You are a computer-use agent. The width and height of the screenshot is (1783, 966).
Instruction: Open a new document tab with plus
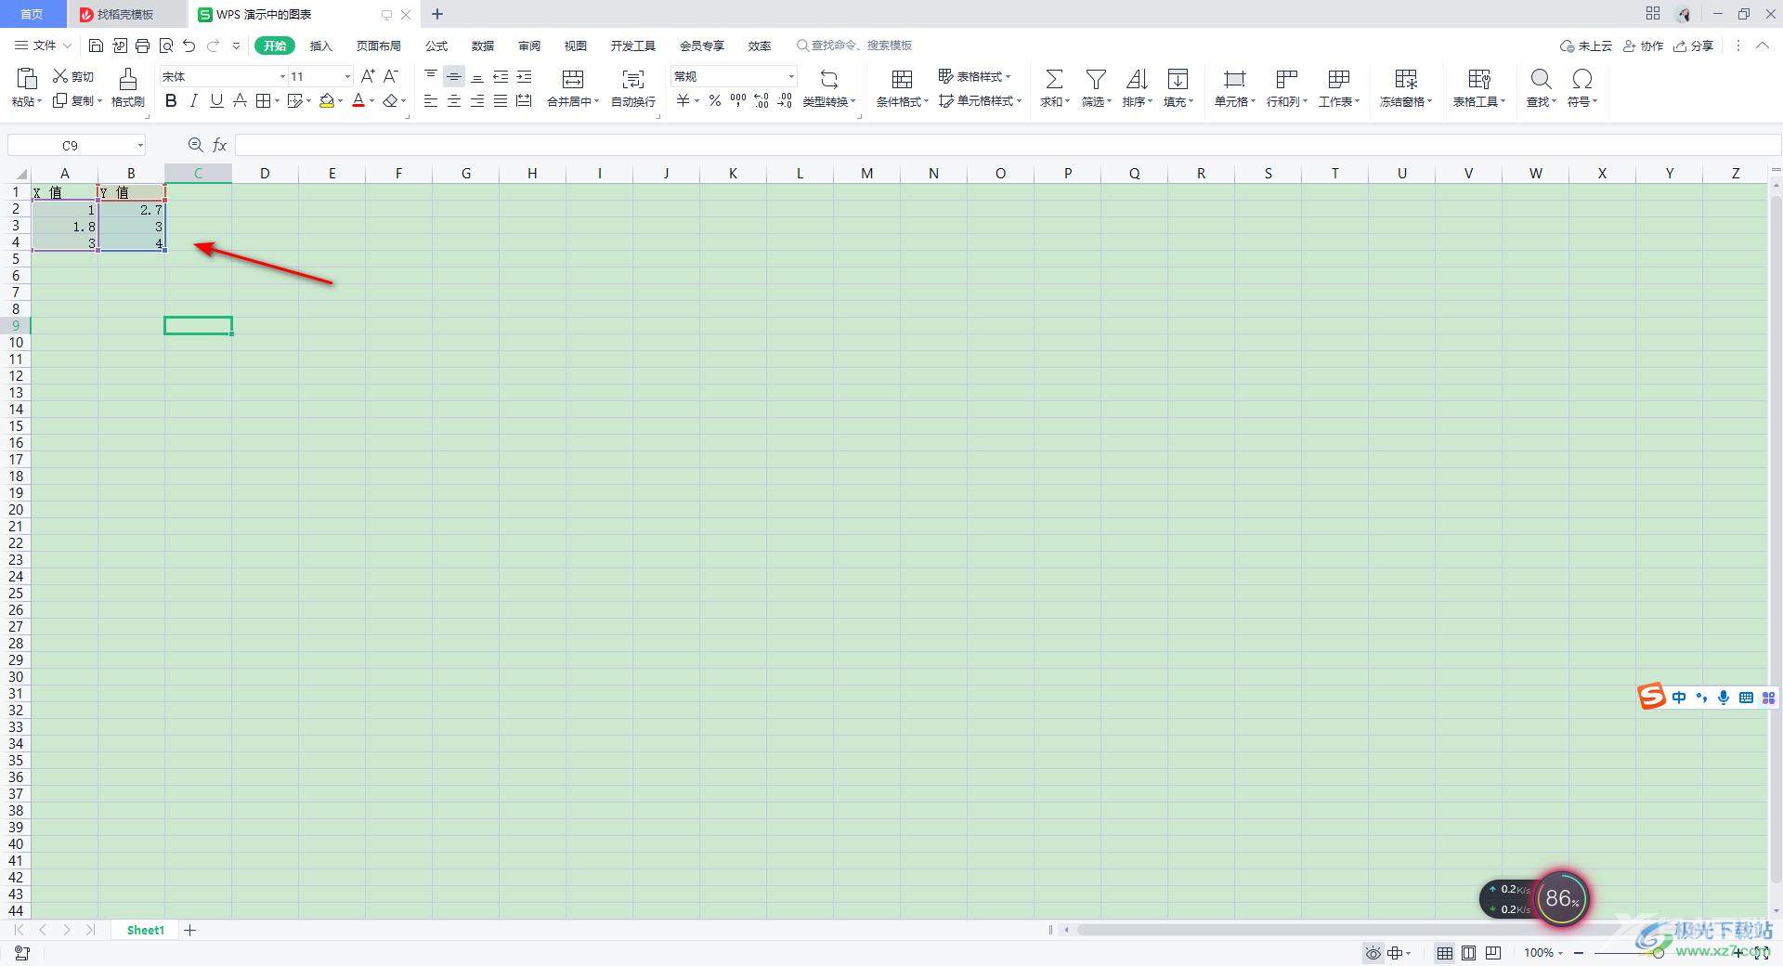[437, 14]
